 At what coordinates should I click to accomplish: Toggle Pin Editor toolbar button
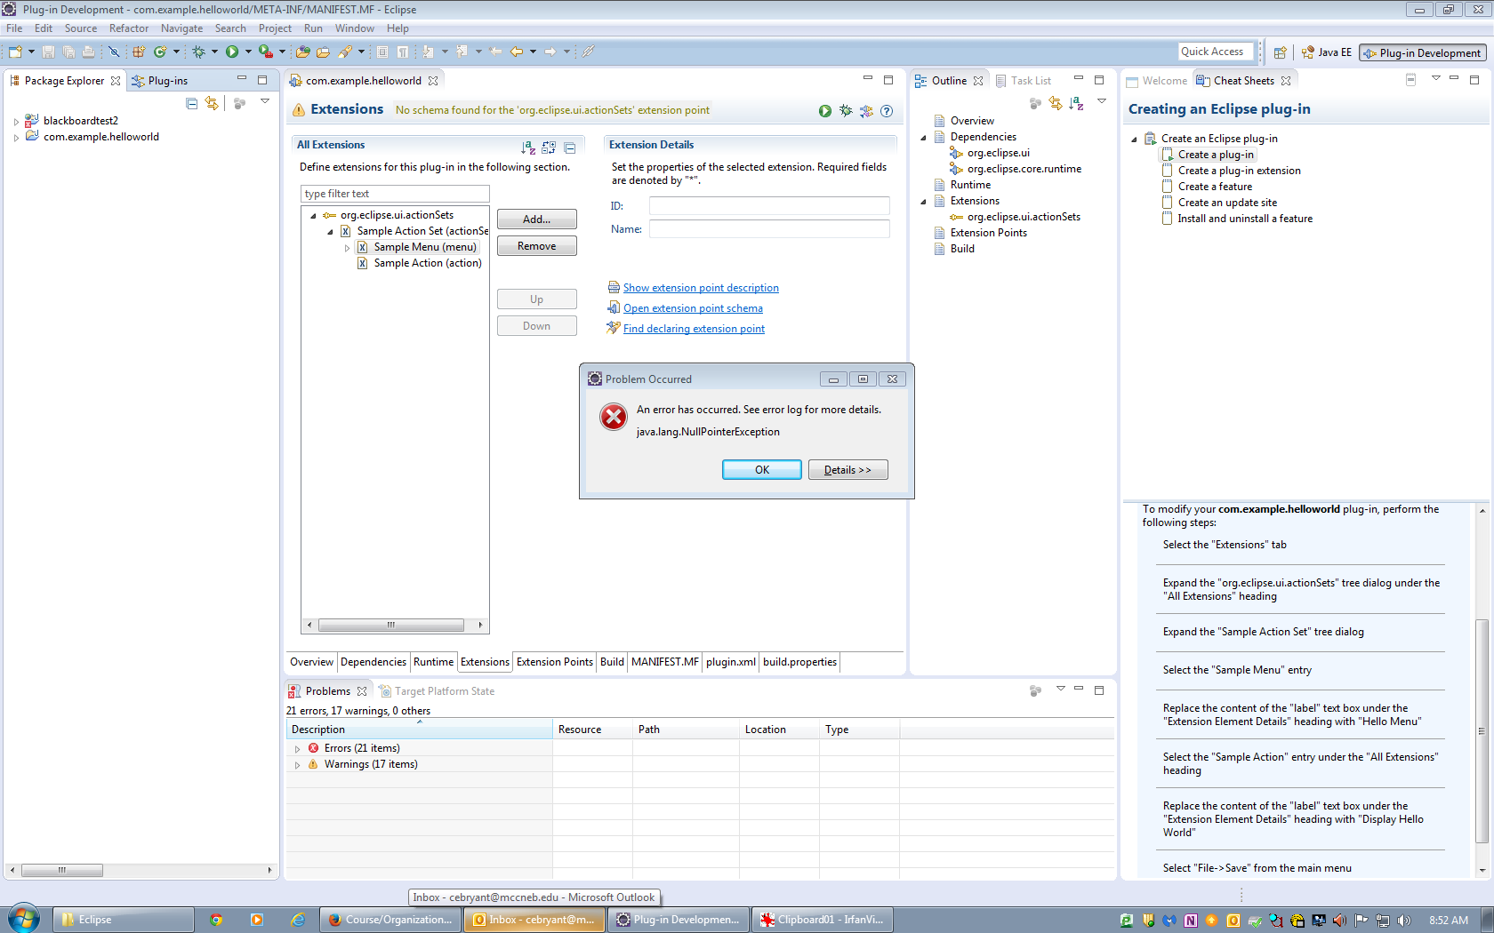[588, 52]
